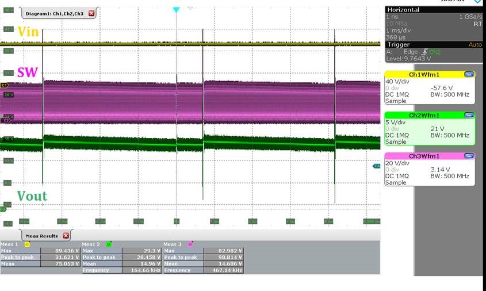Image resolution: width=486 pixels, height=291 pixels.
Task: Click the Ch1Wfm1 40 V/div scale
Action: (397, 82)
